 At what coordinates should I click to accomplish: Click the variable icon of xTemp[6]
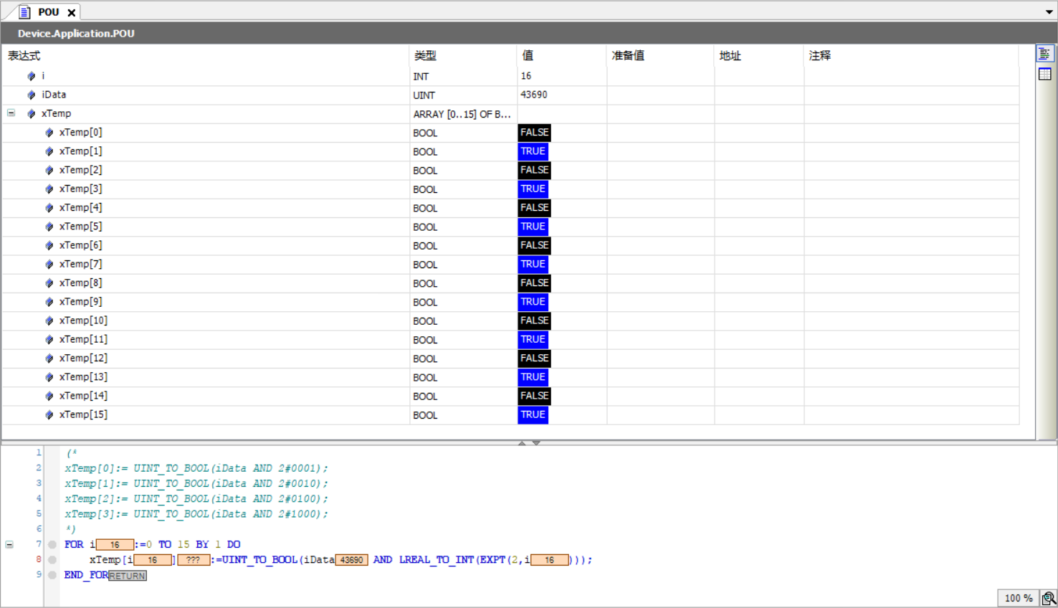49,245
